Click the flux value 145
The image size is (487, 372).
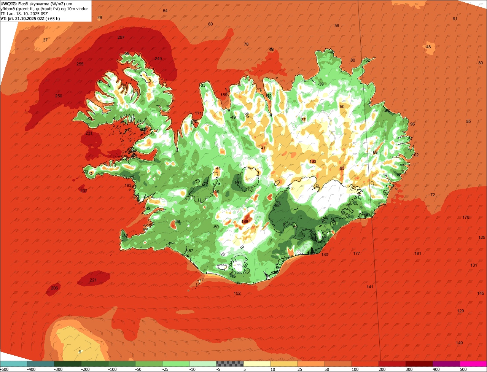point(481,293)
